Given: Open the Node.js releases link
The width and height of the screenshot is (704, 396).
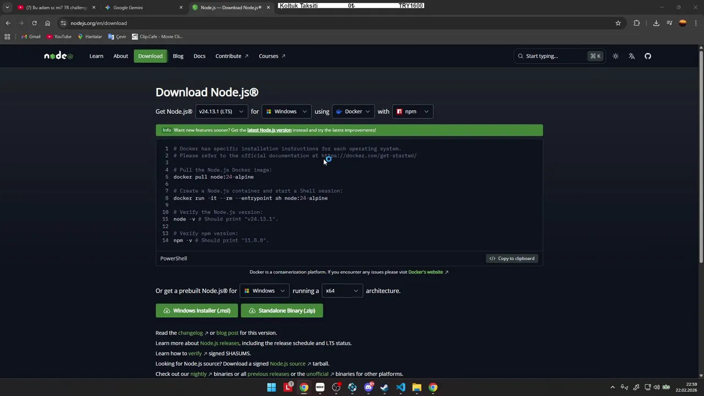Looking at the screenshot, I should tap(219, 343).
